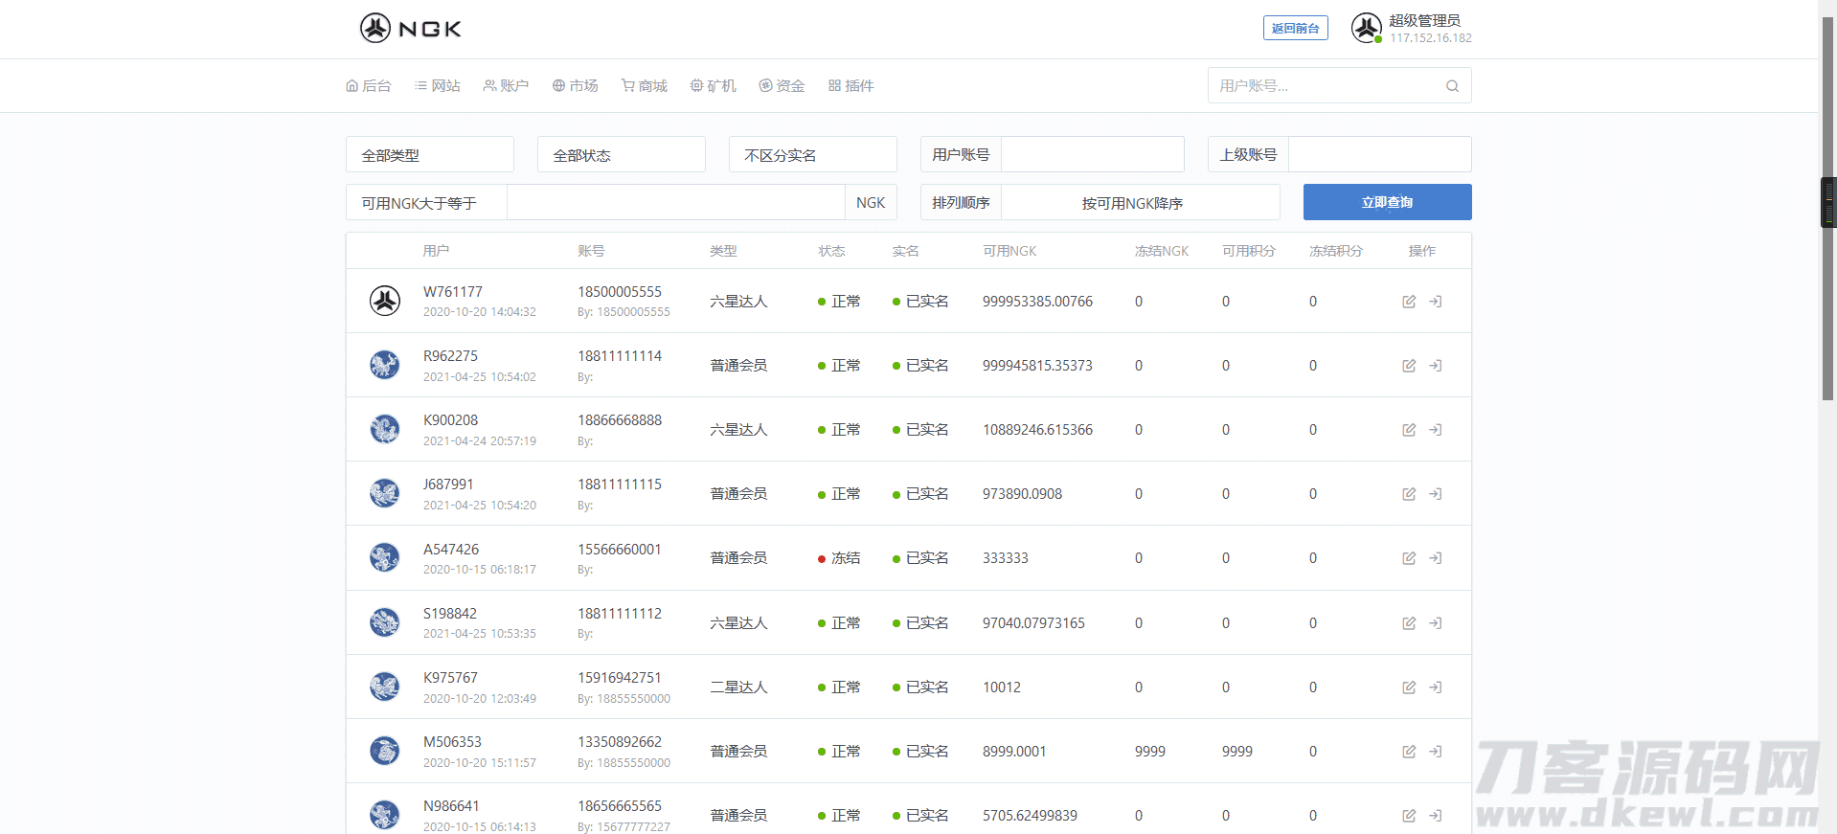Expand the 不区分实名 verification dropdown
1837x834 pixels.
(x=812, y=155)
